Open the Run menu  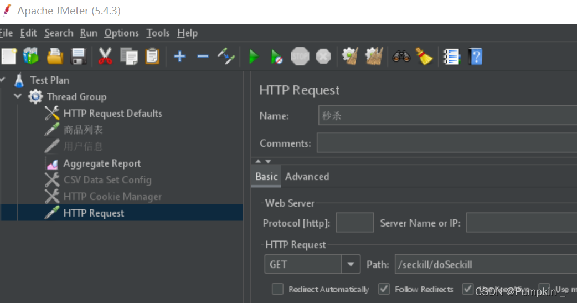[x=89, y=33]
